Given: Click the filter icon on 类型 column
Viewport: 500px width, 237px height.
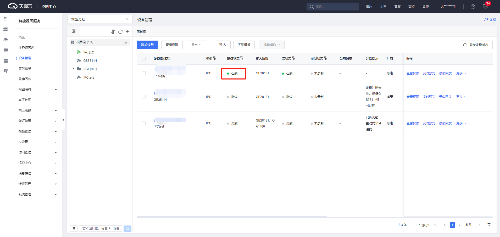Looking at the screenshot, I should (214, 58).
